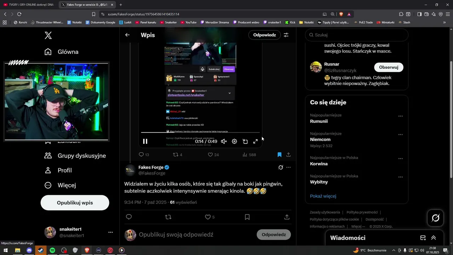
Task: Open Rusnar's profile name
Action: tap(332, 64)
